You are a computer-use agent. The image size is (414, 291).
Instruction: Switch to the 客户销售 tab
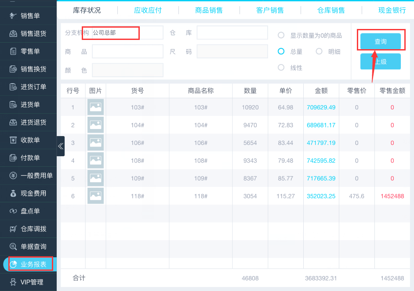click(270, 10)
